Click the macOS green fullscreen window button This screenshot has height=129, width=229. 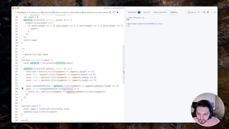coord(18,8)
